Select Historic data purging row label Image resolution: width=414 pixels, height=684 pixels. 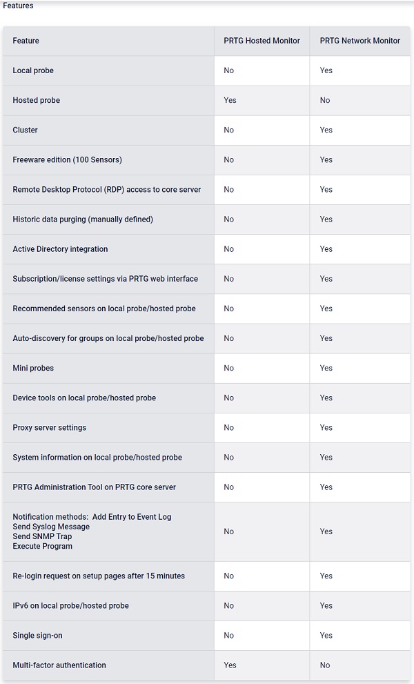tap(83, 219)
